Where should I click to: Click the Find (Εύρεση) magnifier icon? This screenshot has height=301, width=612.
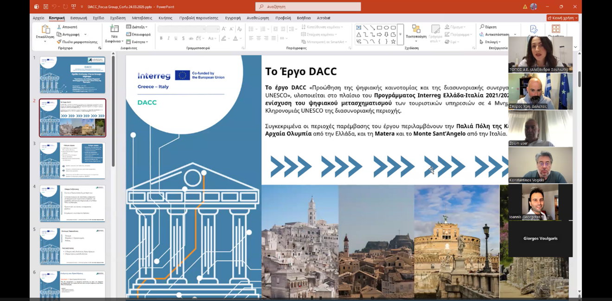[482, 27]
